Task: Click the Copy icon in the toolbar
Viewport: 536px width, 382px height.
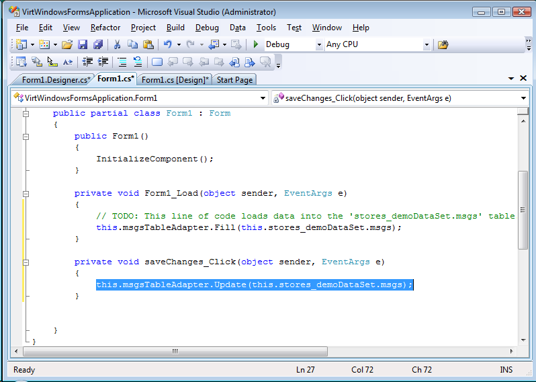Action: pos(132,44)
